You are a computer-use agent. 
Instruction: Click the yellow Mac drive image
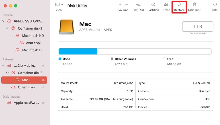[x=66, y=27]
